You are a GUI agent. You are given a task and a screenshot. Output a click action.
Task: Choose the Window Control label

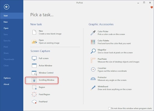point(46,73)
